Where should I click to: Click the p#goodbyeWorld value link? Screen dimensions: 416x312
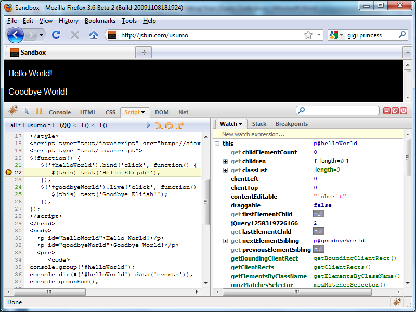(339, 241)
